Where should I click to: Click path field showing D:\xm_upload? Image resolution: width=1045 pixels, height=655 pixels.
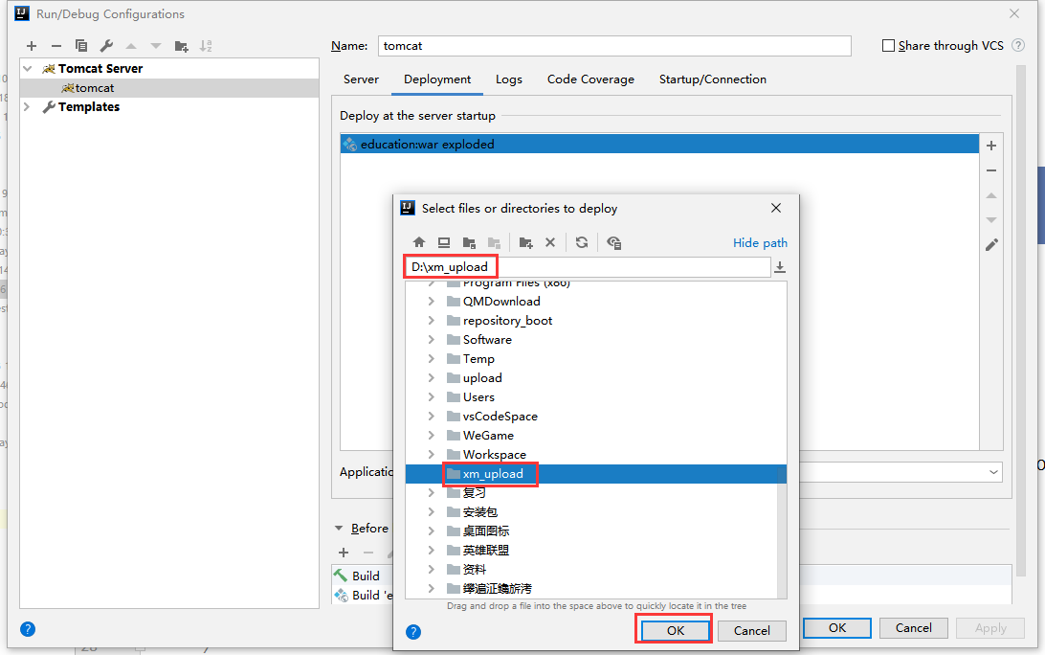click(588, 267)
